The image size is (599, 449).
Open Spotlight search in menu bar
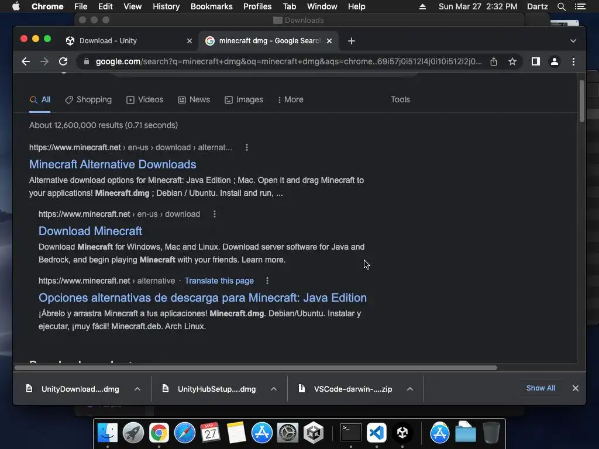click(x=561, y=6)
